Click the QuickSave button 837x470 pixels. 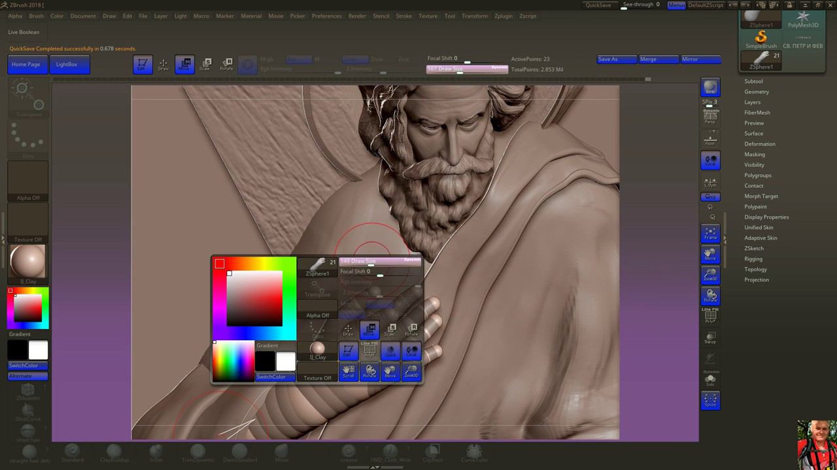(x=598, y=5)
